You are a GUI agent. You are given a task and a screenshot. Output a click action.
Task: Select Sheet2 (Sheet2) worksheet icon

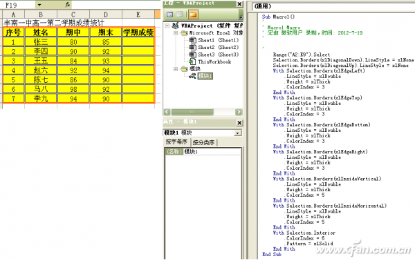(193, 47)
